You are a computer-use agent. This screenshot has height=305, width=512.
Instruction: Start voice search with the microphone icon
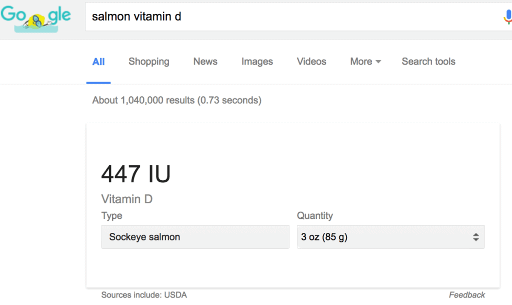point(507,17)
